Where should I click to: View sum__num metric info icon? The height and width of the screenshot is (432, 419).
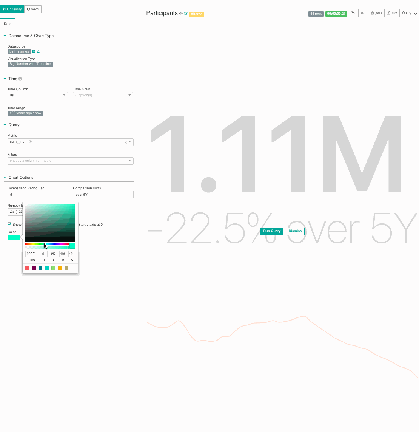point(30,142)
